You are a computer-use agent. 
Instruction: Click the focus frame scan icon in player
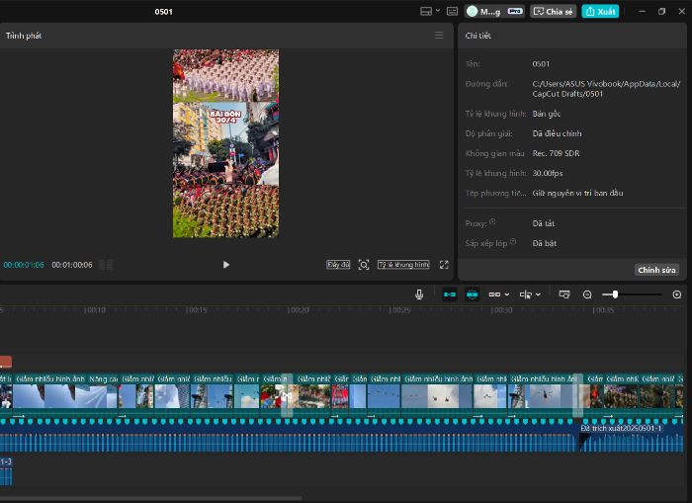point(364,265)
